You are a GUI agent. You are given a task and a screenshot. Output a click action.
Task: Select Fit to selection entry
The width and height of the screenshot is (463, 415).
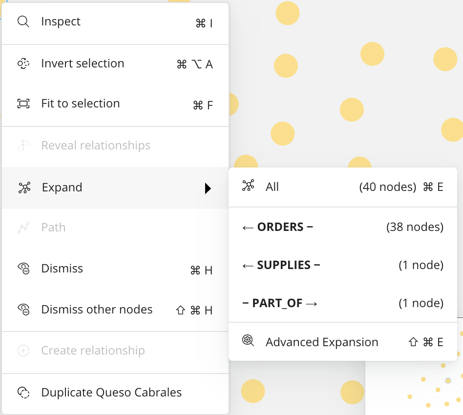coord(115,104)
